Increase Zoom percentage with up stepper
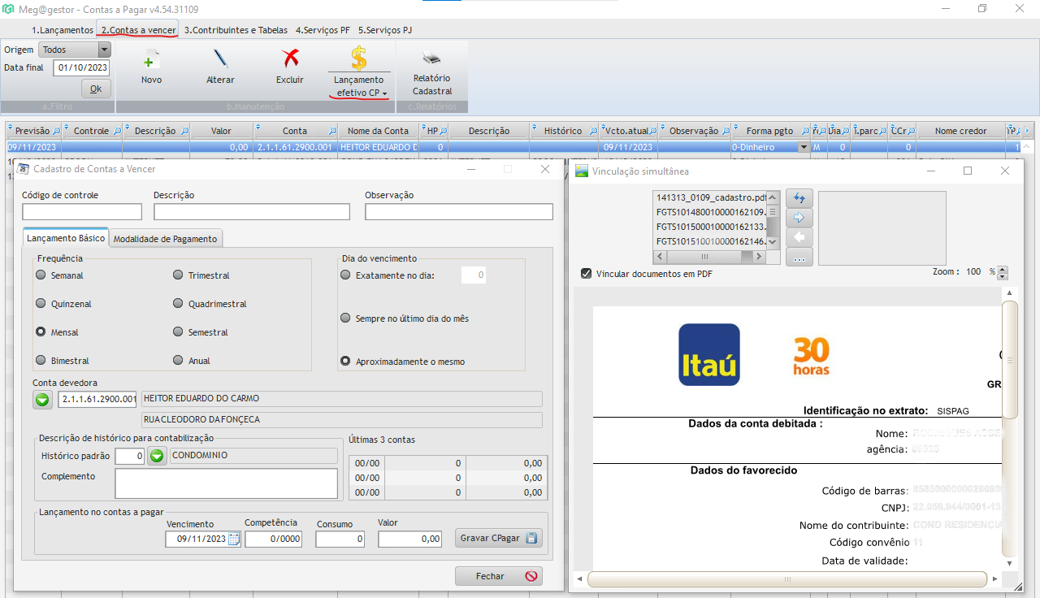The width and height of the screenshot is (1040, 598). pyautogui.click(x=1003, y=269)
